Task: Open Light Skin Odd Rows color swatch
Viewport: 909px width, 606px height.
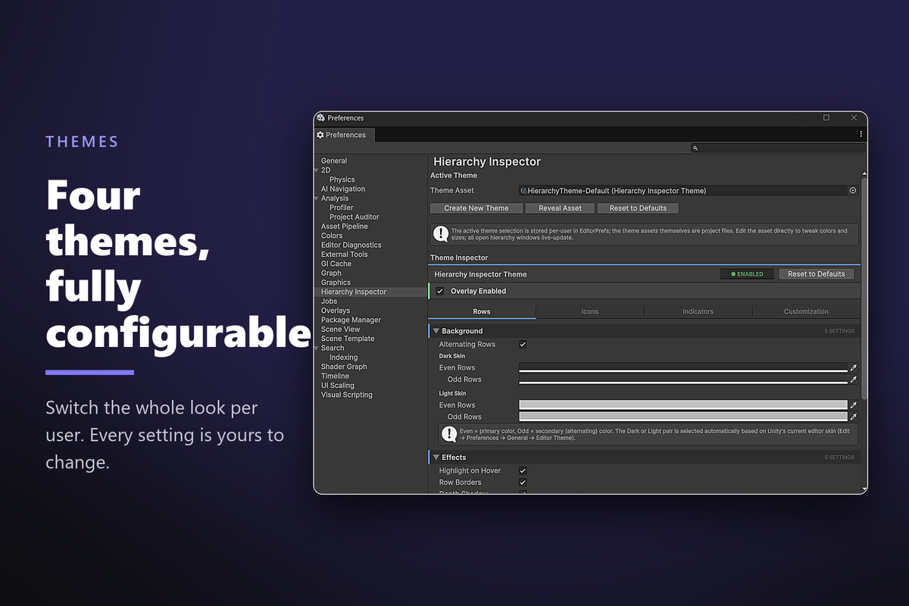Action: pyautogui.click(x=683, y=417)
